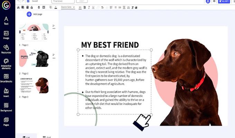The image size is (235, 138).
Task: Click the bottom-left handle of the text box
Action: click(78, 114)
